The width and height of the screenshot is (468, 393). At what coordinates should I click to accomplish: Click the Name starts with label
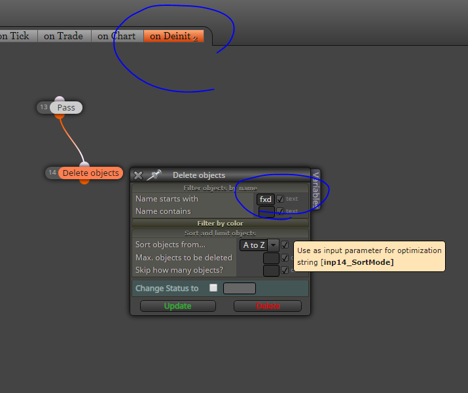(x=167, y=199)
